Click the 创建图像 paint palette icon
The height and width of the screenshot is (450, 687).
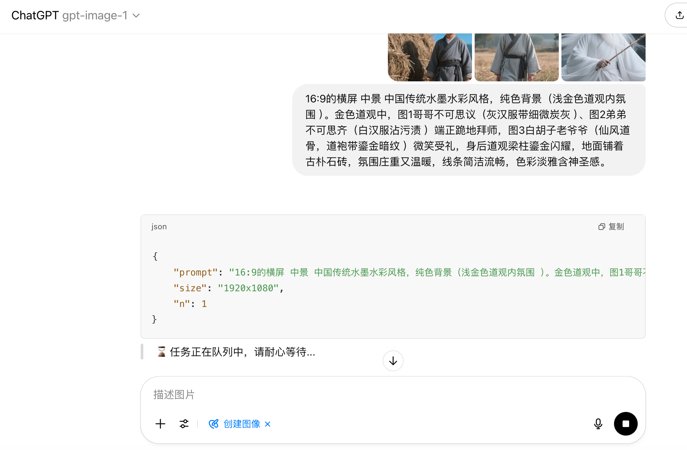[214, 424]
